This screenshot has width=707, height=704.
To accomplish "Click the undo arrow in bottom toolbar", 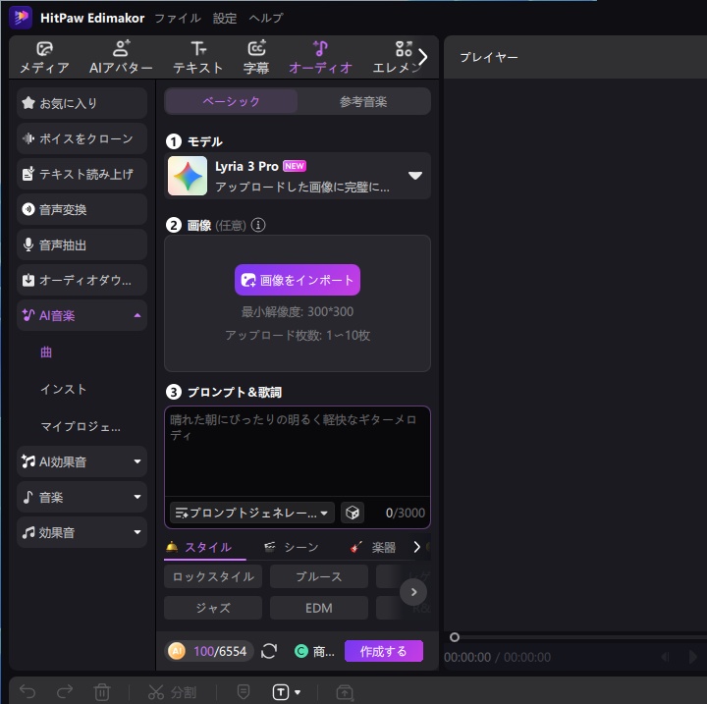I will point(27,691).
